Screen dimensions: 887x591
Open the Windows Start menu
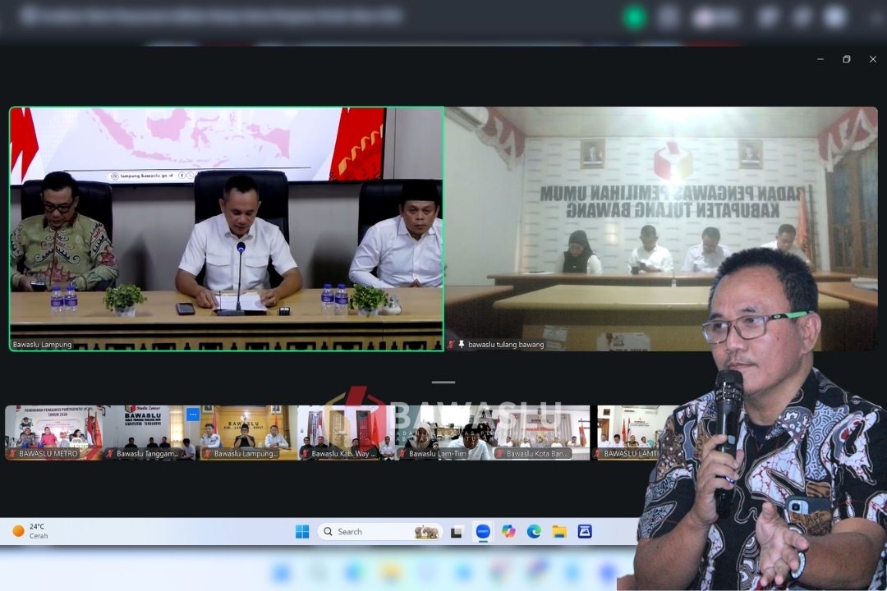point(302,532)
